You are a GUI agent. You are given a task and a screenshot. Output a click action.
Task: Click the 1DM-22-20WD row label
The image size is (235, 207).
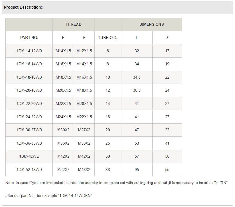pyautogui.click(x=29, y=104)
